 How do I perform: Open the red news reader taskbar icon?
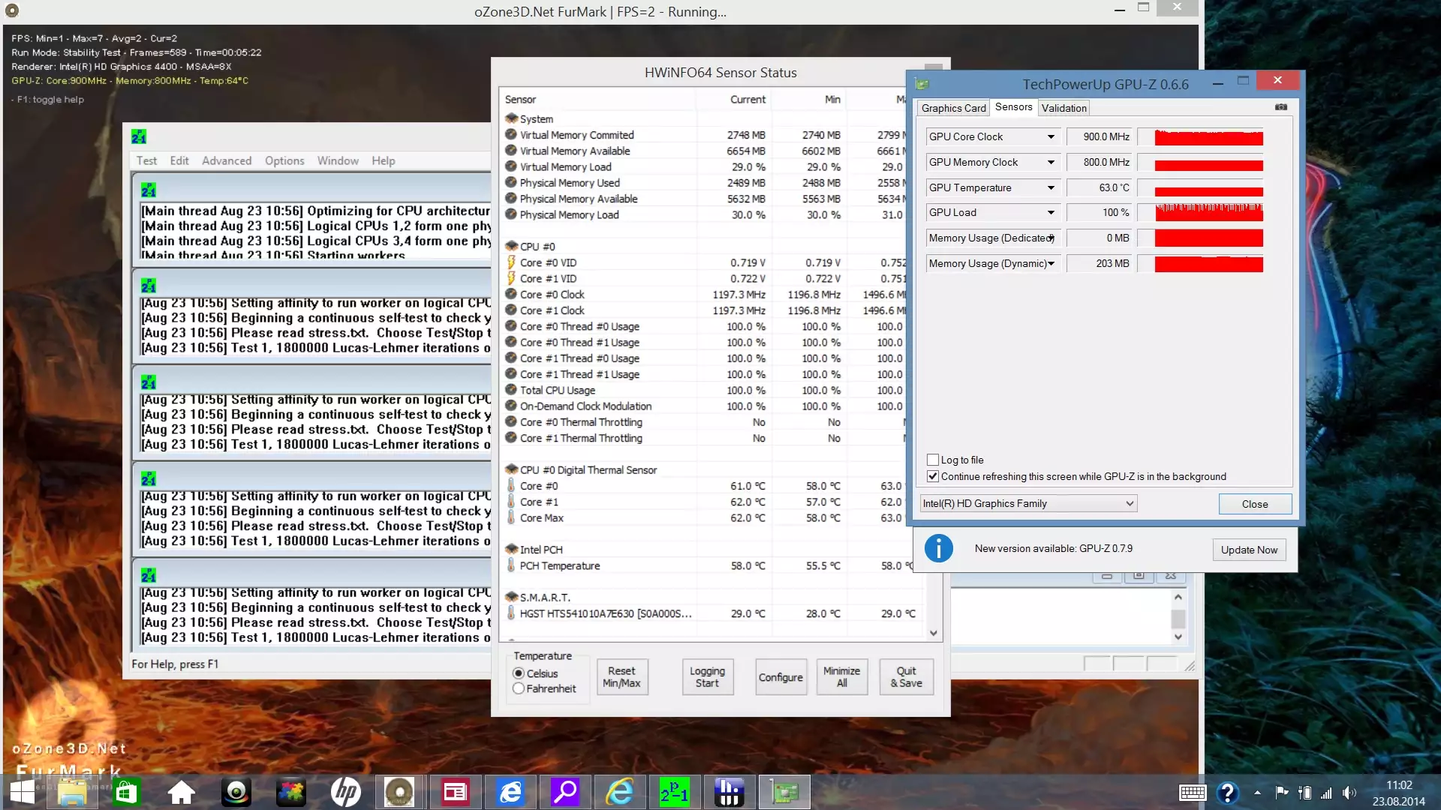tap(455, 792)
